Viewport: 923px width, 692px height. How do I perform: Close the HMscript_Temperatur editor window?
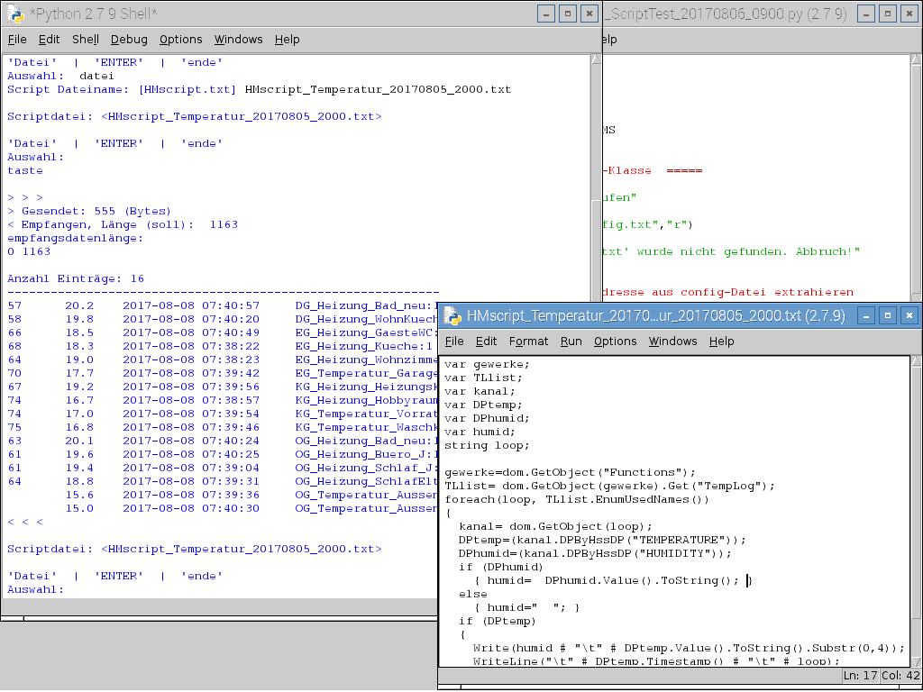(909, 315)
